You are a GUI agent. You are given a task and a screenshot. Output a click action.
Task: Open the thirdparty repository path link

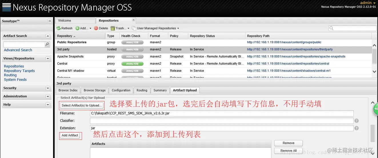click(x=290, y=50)
